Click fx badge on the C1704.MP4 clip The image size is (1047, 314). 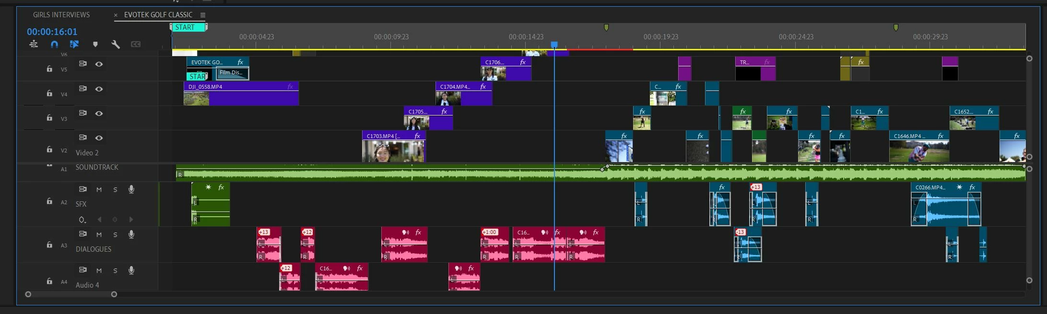483,87
